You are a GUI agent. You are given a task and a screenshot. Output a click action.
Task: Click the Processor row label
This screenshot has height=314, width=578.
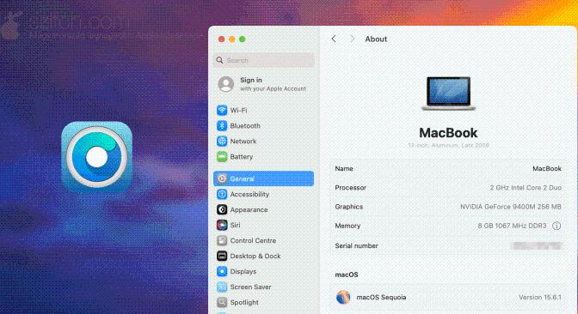[x=351, y=188]
